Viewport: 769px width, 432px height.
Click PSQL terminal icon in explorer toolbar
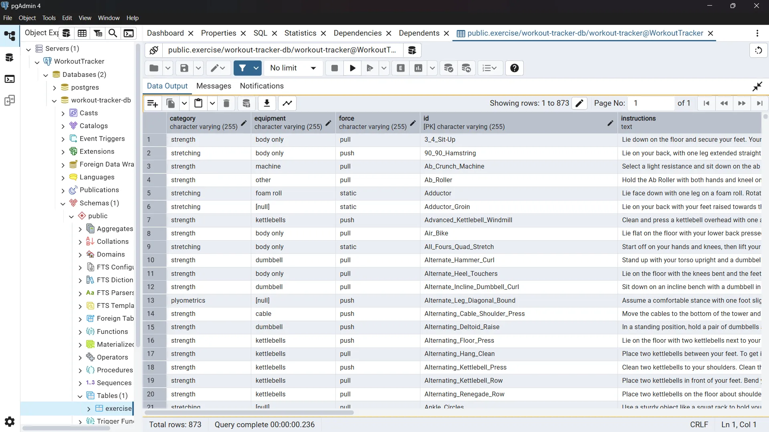point(129,33)
